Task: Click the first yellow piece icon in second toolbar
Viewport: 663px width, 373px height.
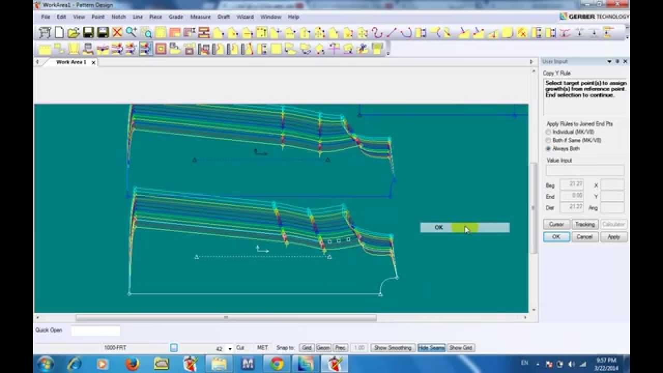Action: 45,49
